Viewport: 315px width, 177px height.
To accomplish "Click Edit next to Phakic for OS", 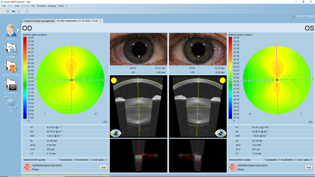I will coord(309,167).
